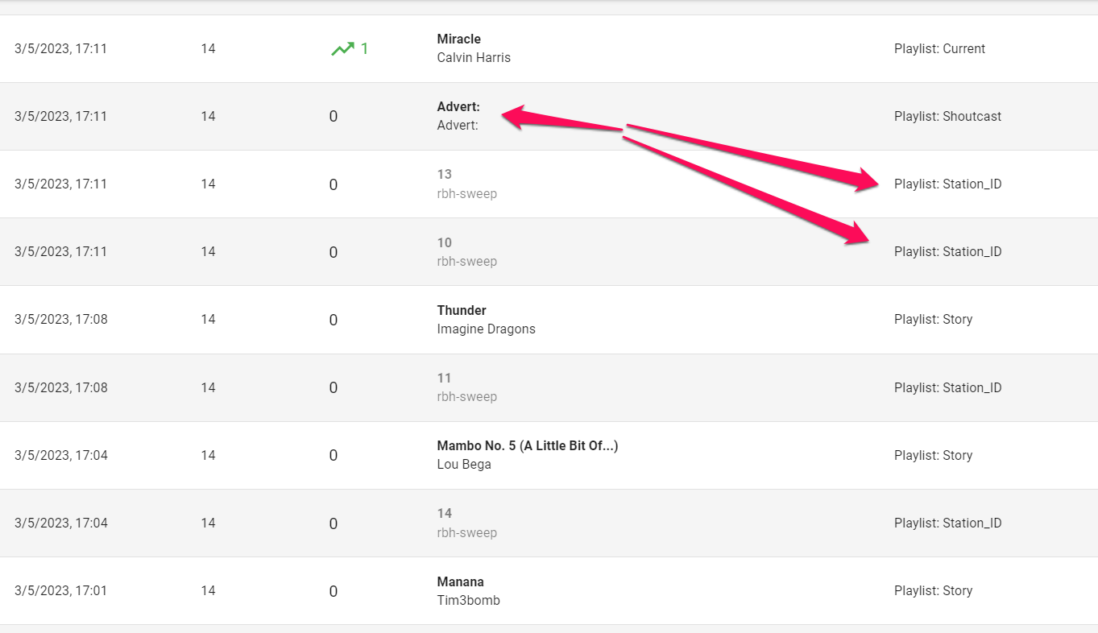Open the rbh-sweep item numbered 13
This screenshot has height=633, width=1098.
442,174
